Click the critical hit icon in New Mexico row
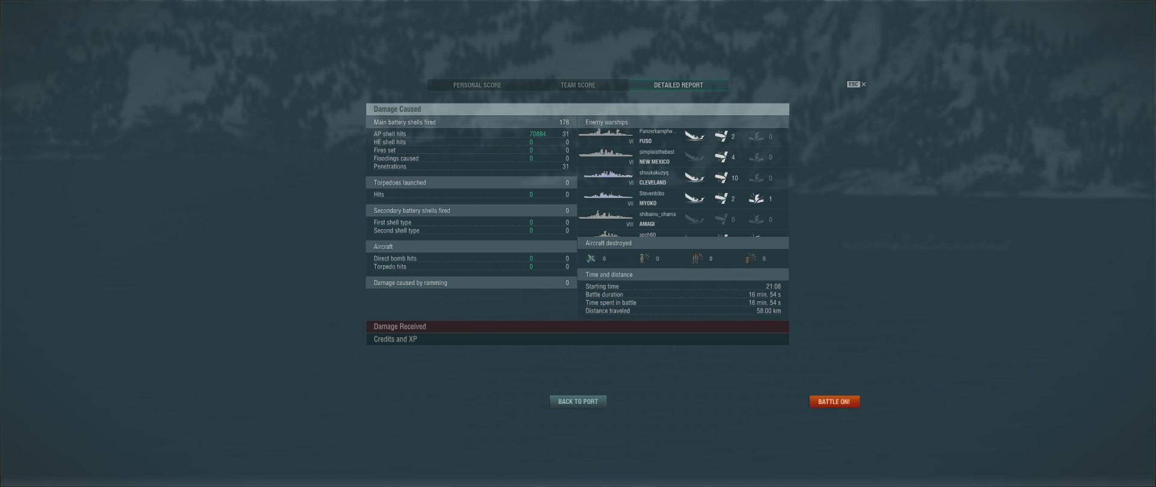 point(756,158)
